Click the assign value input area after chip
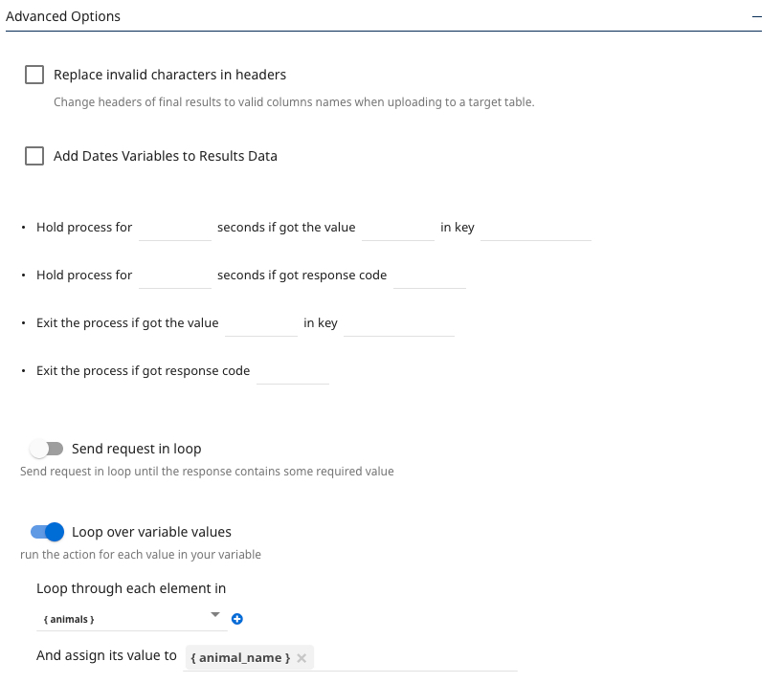 [414, 658]
